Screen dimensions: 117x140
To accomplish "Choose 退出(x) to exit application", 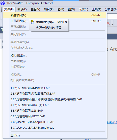I will [x=55, y=135].
